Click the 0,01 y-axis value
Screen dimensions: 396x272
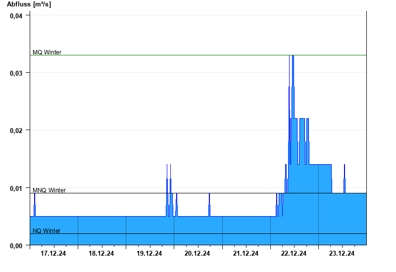(x=16, y=188)
